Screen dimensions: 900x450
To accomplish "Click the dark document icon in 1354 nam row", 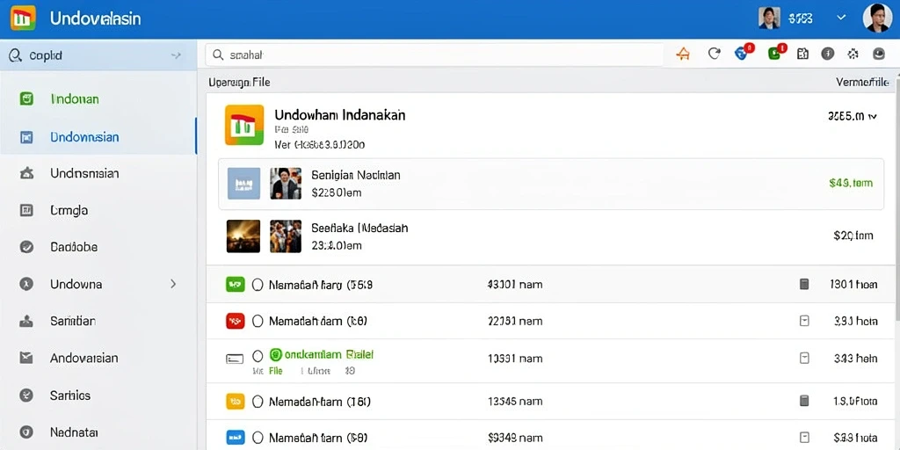I will click(x=804, y=401).
